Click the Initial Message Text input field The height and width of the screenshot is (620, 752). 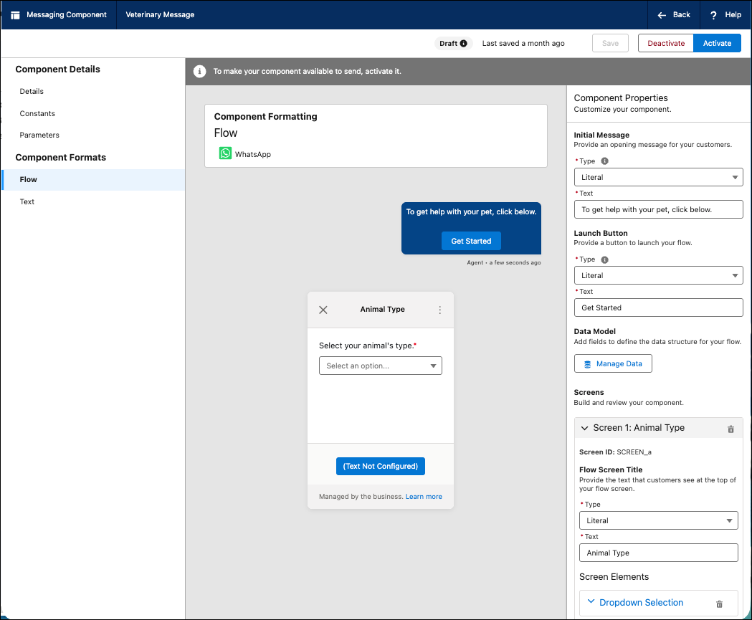click(x=659, y=209)
